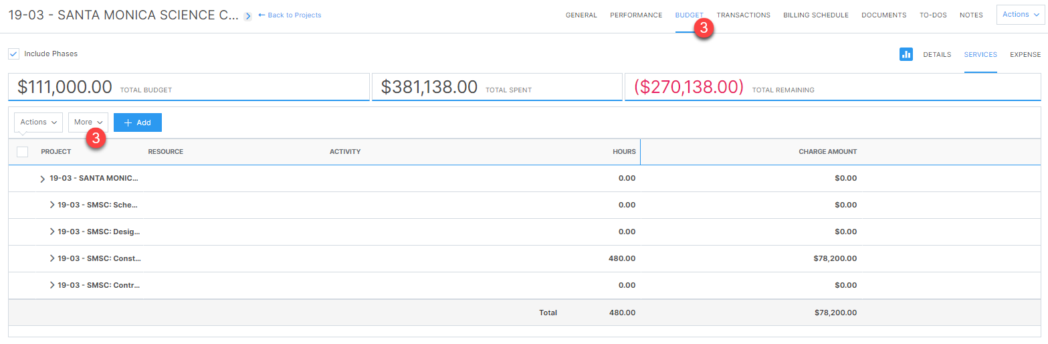Expand the 19-03 - SMSC: Const... phase row
Image resolution: width=1048 pixels, height=344 pixels.
[52, 258]
